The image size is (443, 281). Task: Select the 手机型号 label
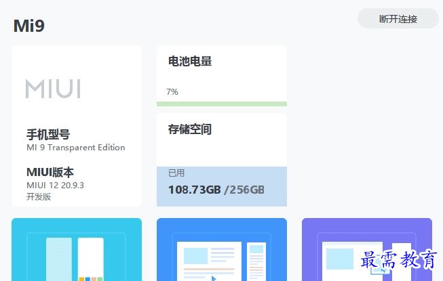pos(48,134)
